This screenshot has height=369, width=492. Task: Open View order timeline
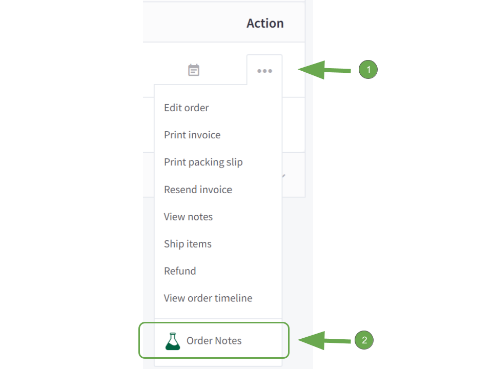click(208, 298)
